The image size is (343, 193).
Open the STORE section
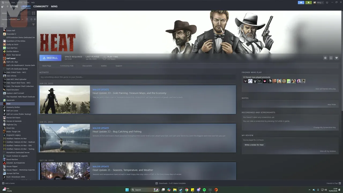(x=14, y=6)
